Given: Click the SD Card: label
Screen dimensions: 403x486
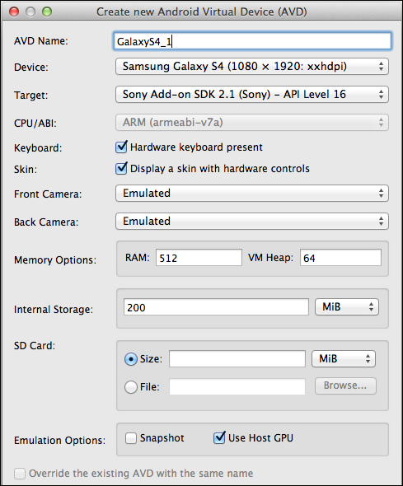Looking at the screenshot, I should coord(35,346).
